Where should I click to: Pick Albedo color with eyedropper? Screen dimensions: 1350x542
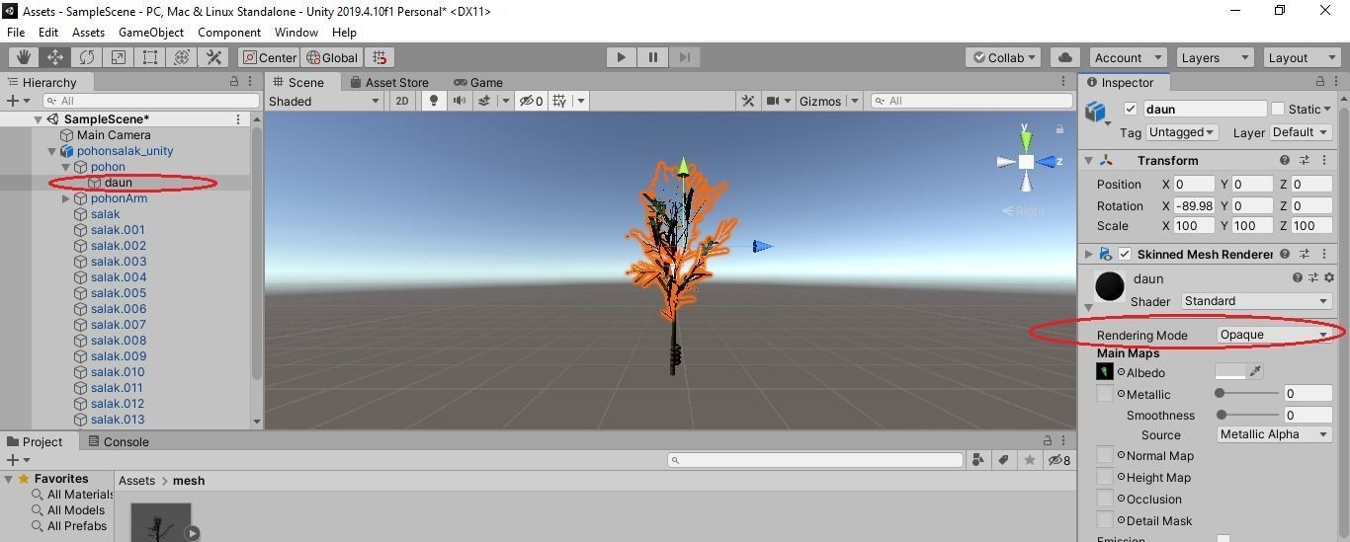[x=1255, y=371]
